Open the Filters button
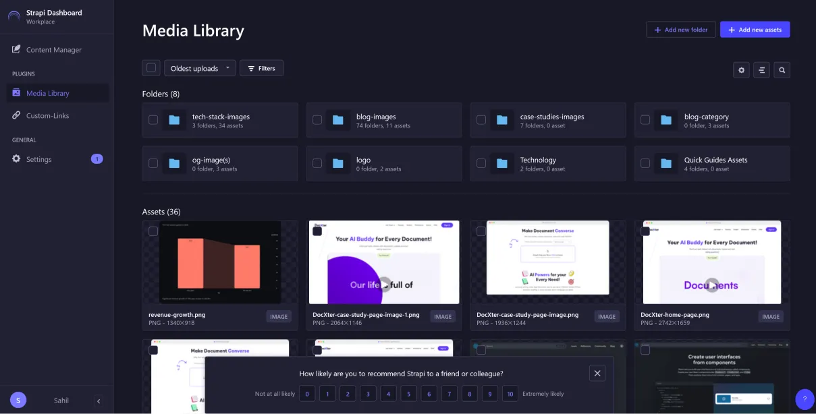The image size is (816, 414). pyautogui.click(x=261, y=68)
